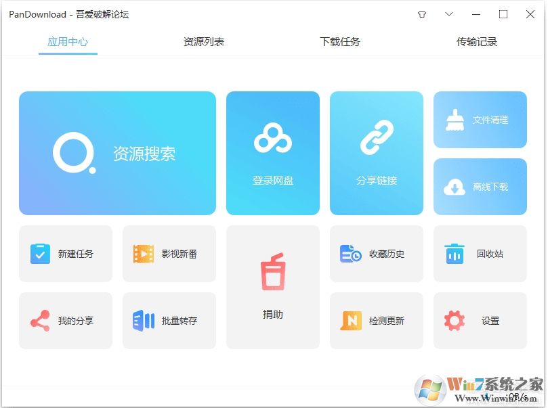Expand the title bar chevron menu
The image size is (548, 408).
coord(448,14)
